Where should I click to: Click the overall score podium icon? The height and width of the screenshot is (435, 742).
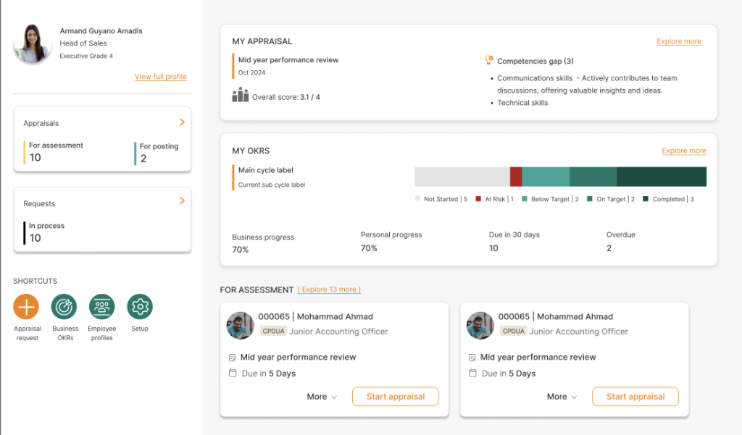(x=240, y=95)
